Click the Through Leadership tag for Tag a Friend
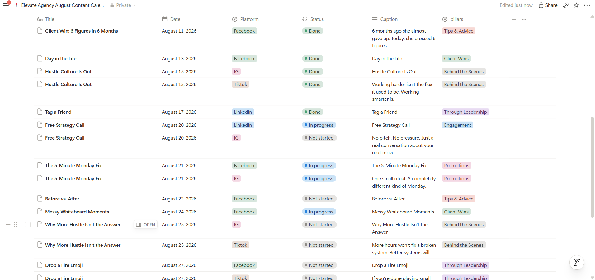Image resolution: width=595 pixels, height=280 pixels. click(465, 112)
